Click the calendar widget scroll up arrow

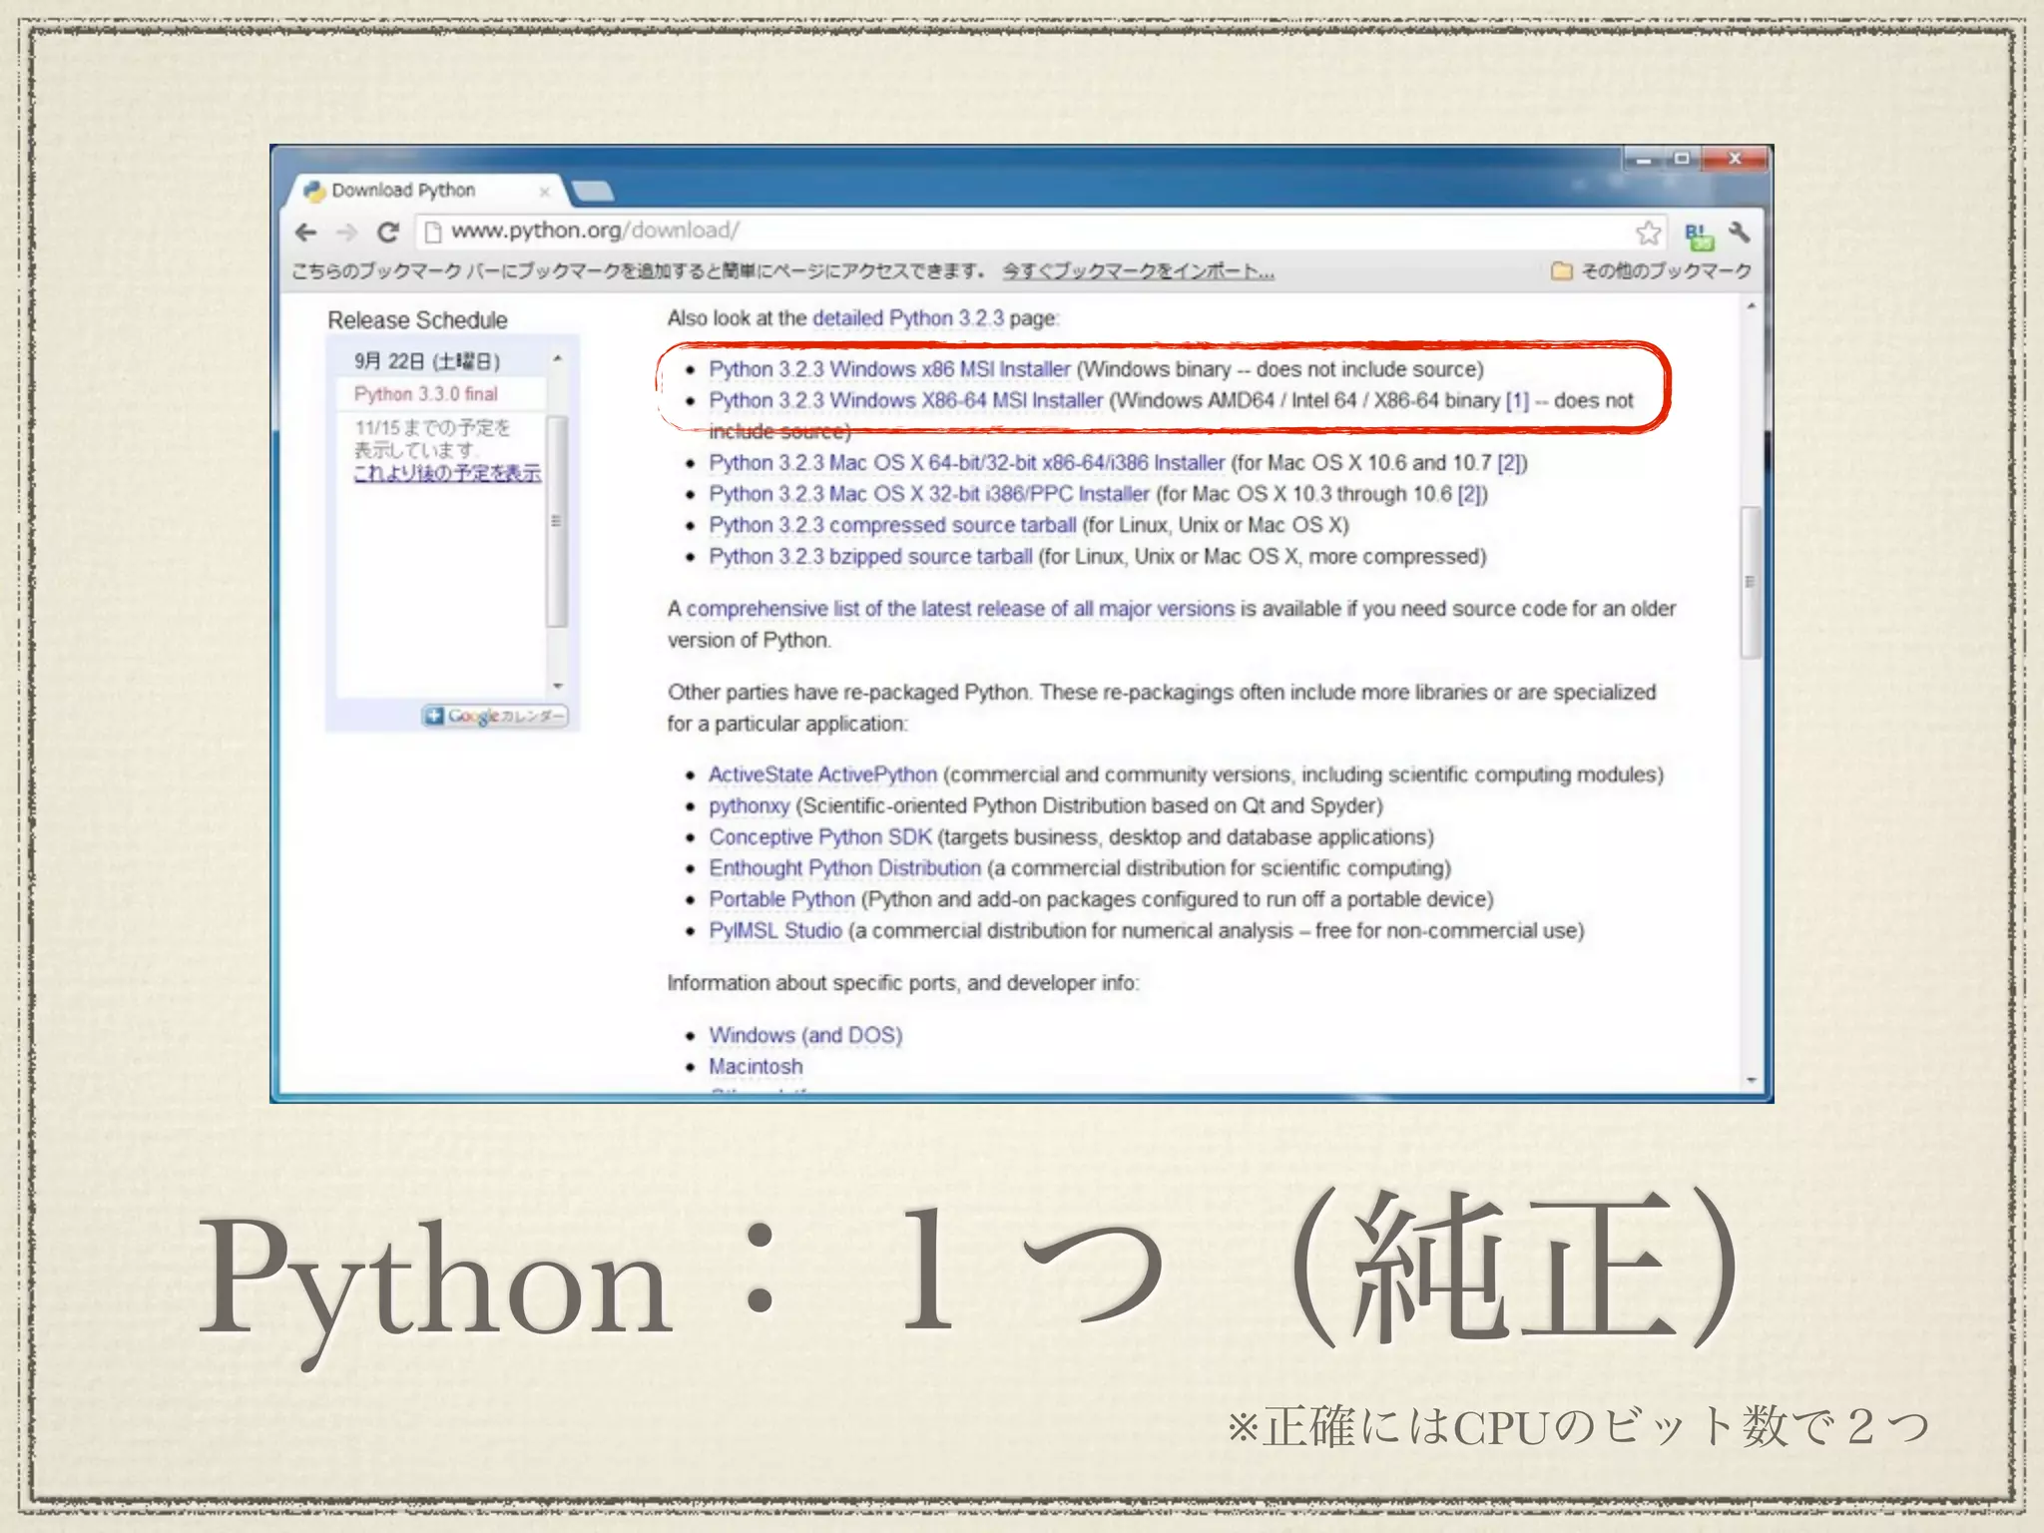coord(558,358)
